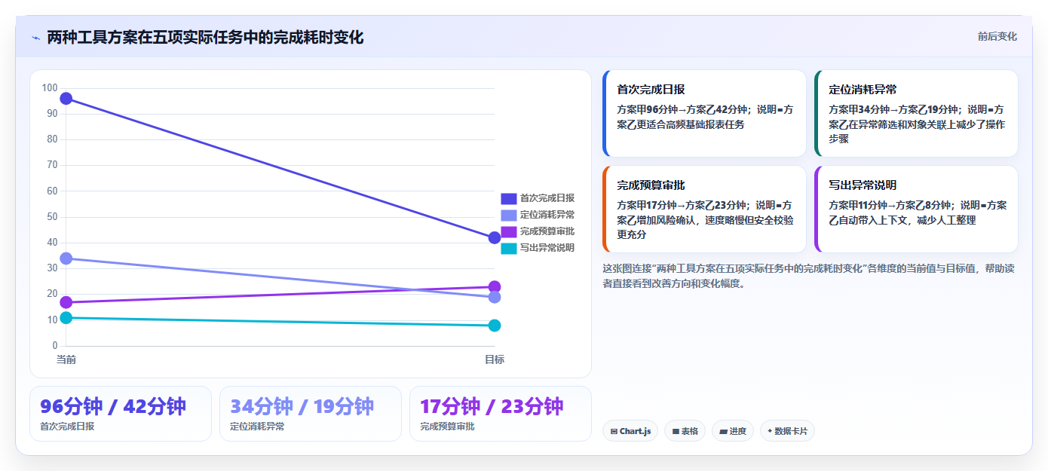This screenshot has height=471, width=1048.
Task: Open the 首次完成日报 info card title
Action: coord(651,89)
